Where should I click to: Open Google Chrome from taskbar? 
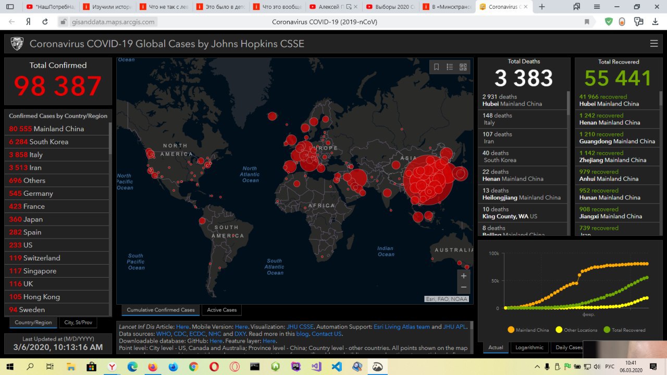pyautogui.click(x=193, y=367)
